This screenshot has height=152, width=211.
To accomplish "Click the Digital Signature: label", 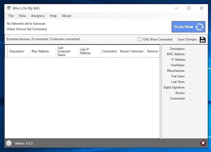I will pyautogui.click(x=174, y=87).
